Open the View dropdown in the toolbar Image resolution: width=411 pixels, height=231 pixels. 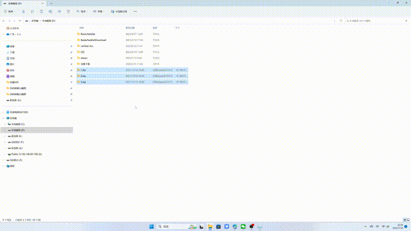coord(99,12)
